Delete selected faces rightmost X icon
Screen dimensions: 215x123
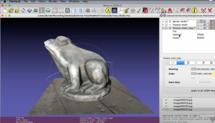pos(210,10)
